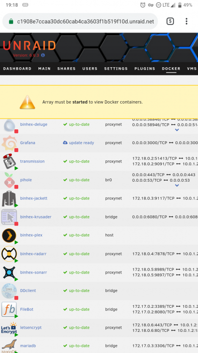
Task: Click the warning triangle icon
Action: tap(27, 102)
